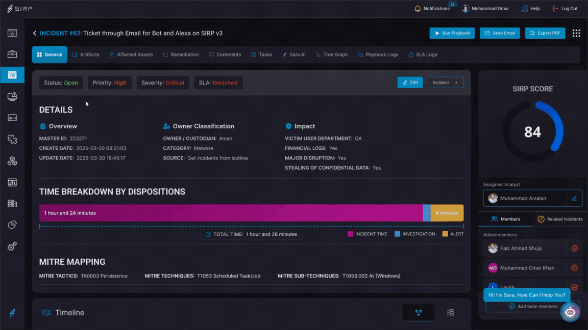The image size is (588, 330).
Task: Click Add team members
Action: pyautogui.click(x=532, y=307)
